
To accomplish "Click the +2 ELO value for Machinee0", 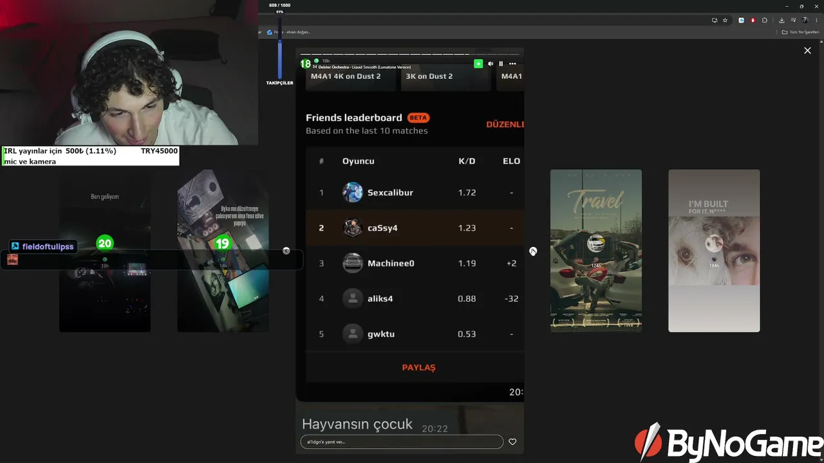I will 511,263.
